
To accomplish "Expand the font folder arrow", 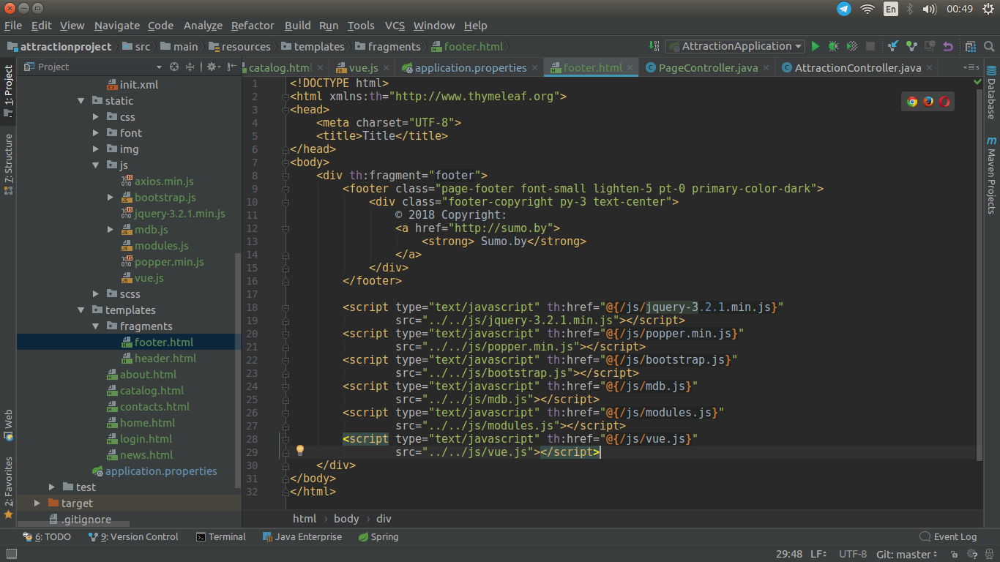I will pos(96,133).
